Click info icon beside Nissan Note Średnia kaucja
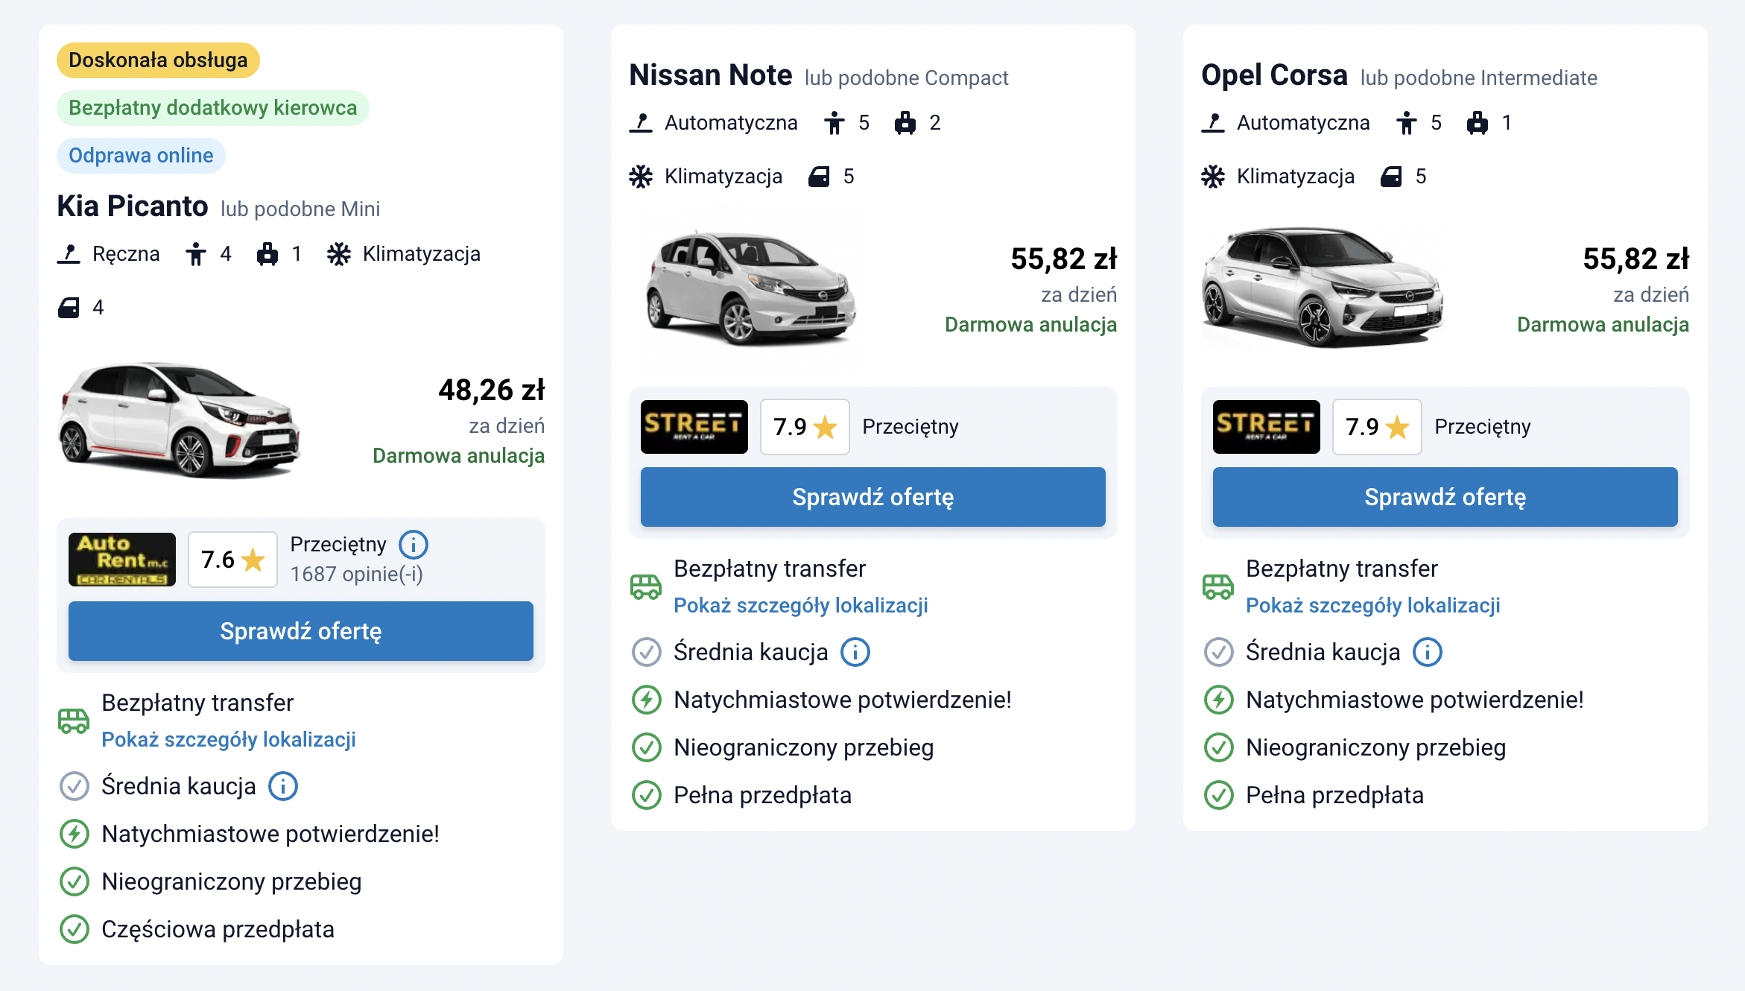Image resolution: width=1745 pixels, height=991 pixels. coord(855,652)
